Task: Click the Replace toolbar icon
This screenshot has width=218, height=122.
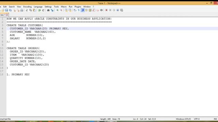Action: [52, 10]
